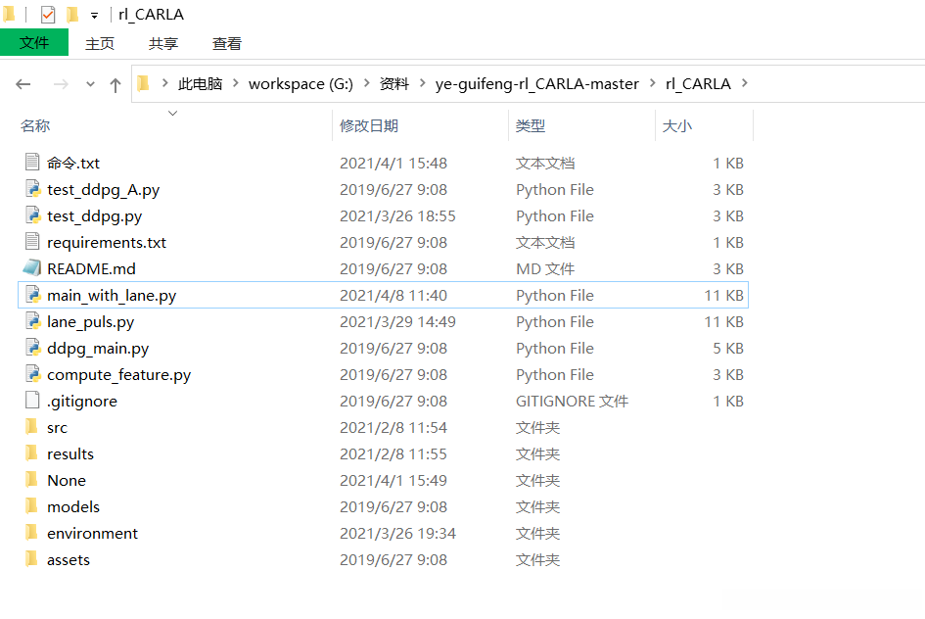Screen dimensions: 925x619
Task: Click the .gitignore file icon
Action: (x=32, y=402)
